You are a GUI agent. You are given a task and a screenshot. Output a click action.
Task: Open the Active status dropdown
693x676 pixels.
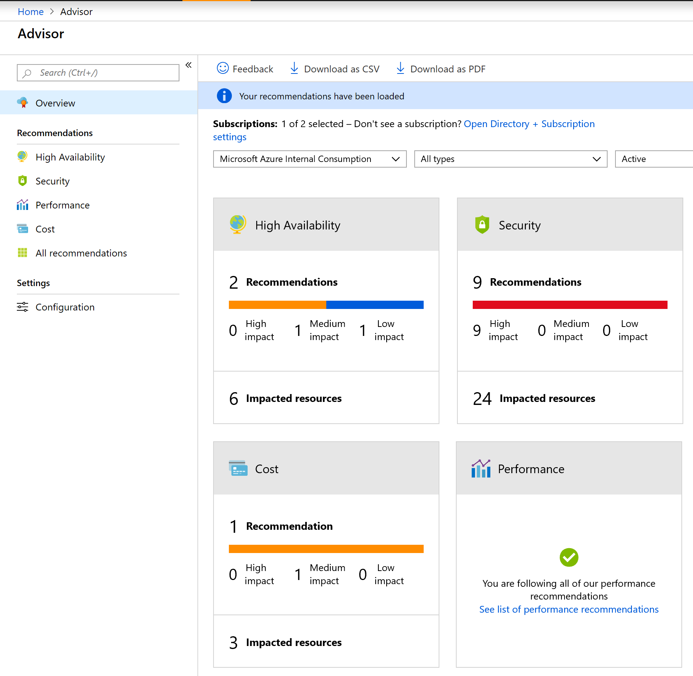pyautogui.click(x=653, y=159)
